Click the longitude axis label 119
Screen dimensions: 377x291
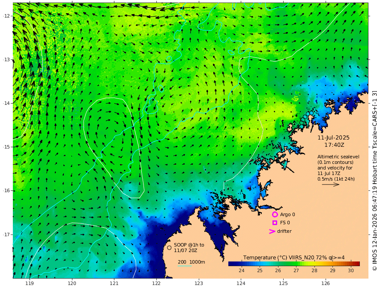tap(30, 283)
